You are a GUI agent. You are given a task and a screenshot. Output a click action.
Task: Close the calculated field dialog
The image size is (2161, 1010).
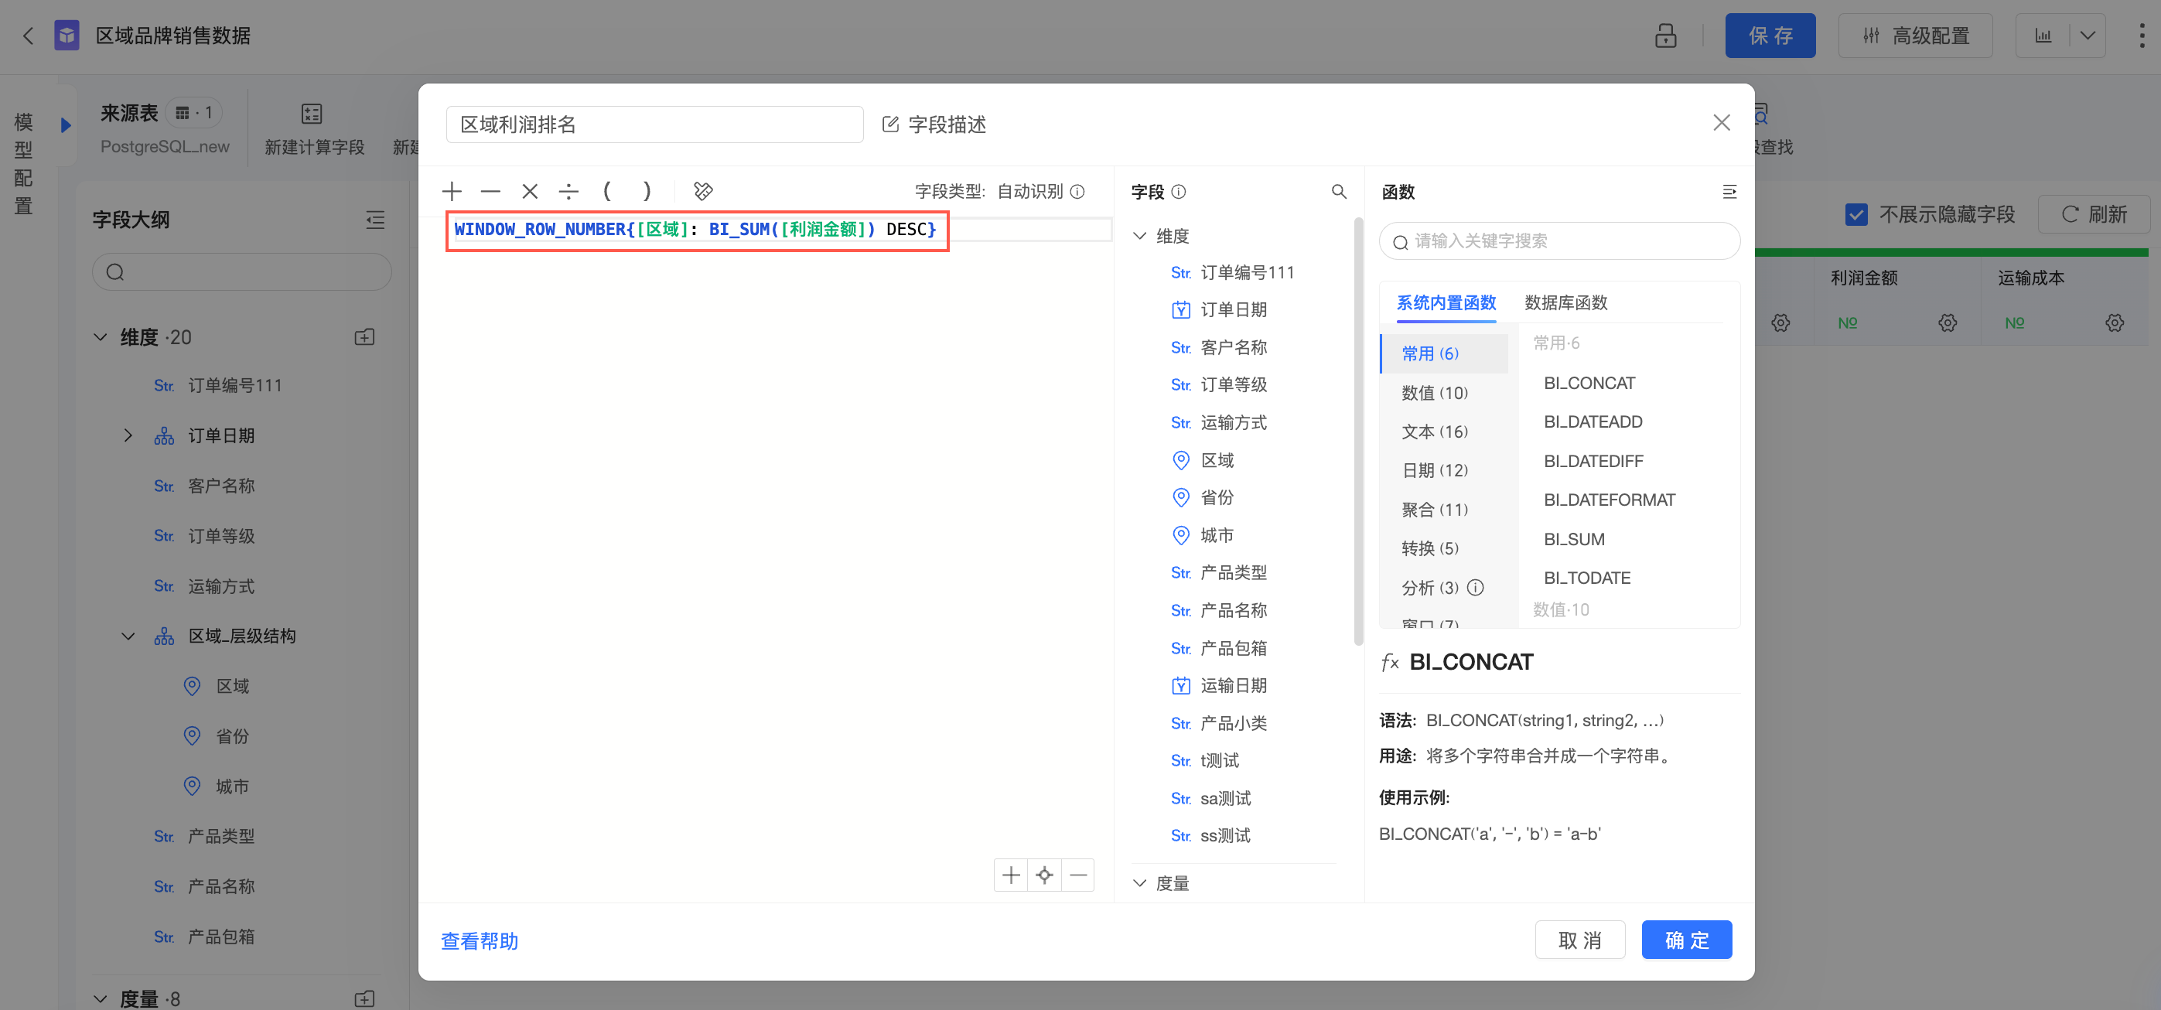[1722, 122]
